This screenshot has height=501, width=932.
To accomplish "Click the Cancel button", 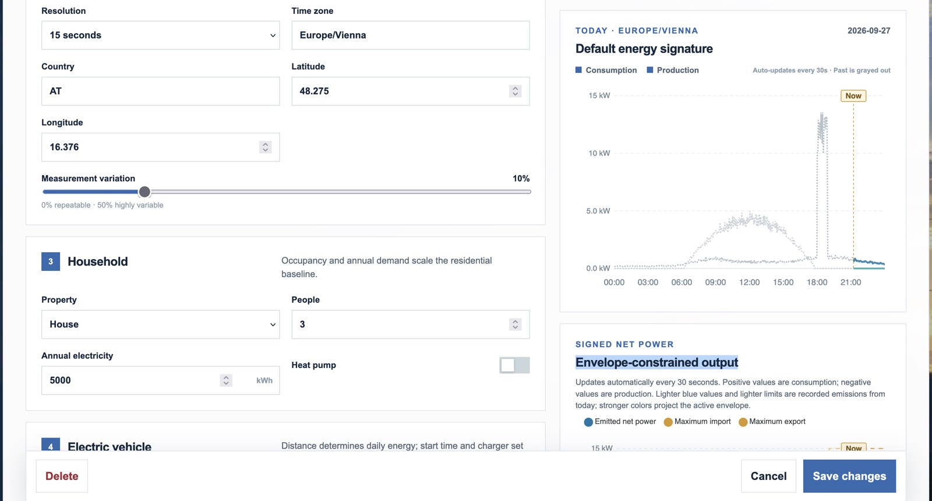I will 768,476.
